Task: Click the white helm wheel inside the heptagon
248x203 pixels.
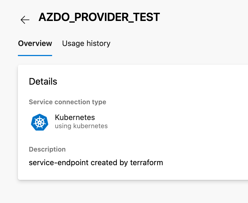Action: coord(40,122)
